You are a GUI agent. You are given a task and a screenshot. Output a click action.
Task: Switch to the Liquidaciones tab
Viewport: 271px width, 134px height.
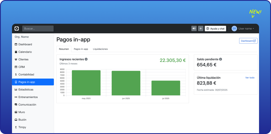100,49
